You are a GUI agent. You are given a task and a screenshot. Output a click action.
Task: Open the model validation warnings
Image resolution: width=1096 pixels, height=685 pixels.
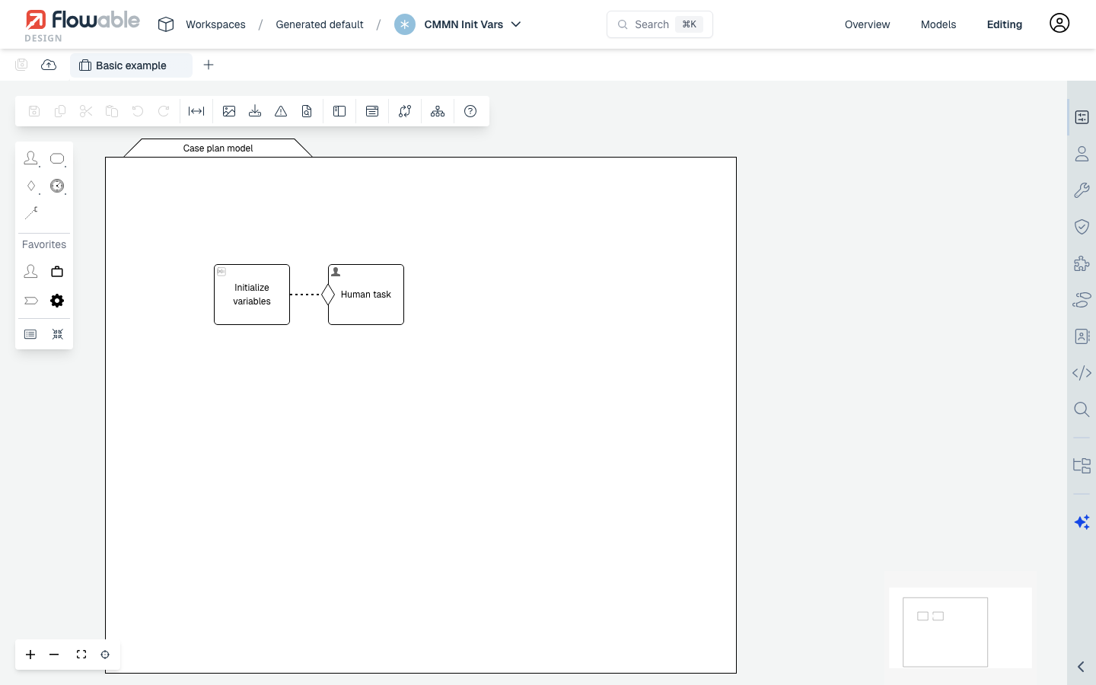pos(281,111)
